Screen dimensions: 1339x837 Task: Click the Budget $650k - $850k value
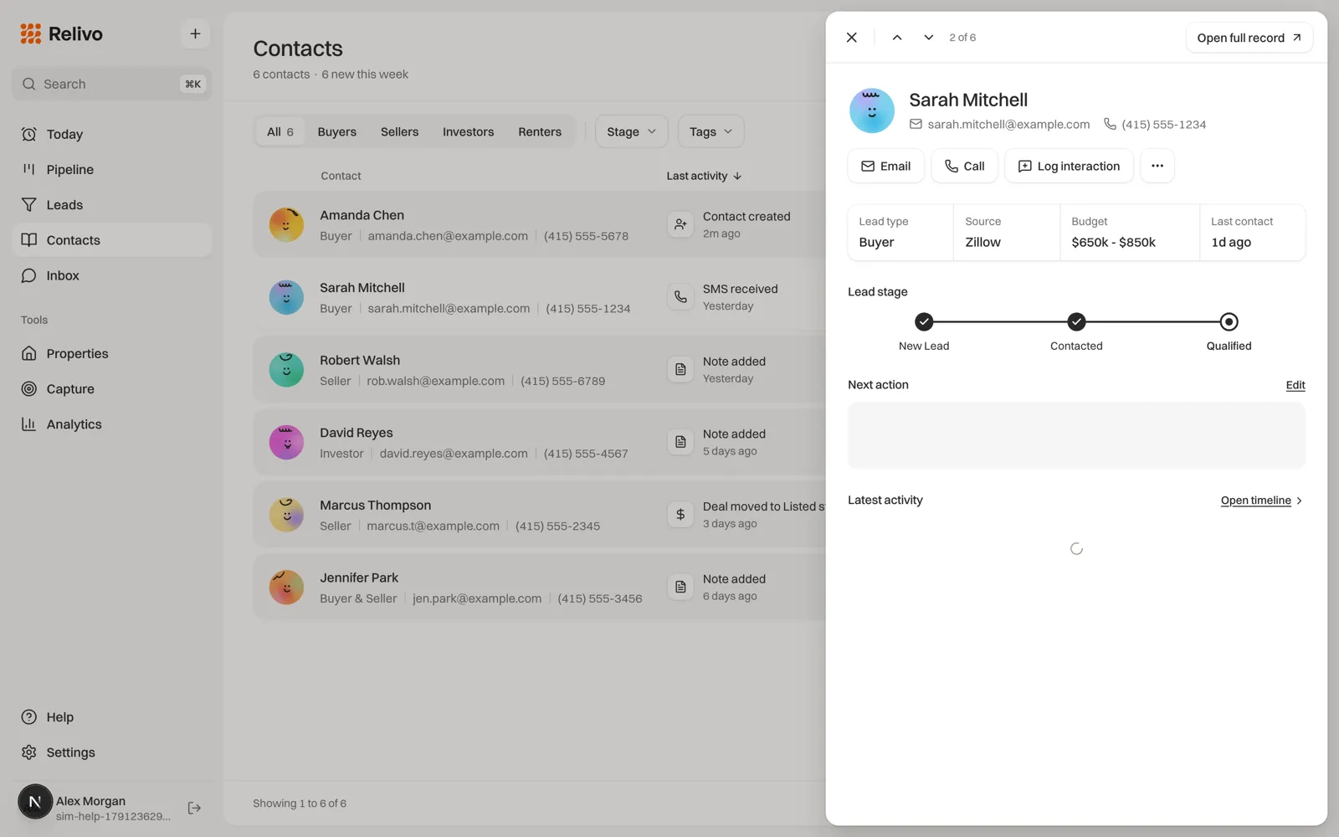pyautogui.click(x=1113, y=242)
